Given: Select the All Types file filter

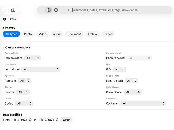Looking at the screenshot, I should click(11, 34).
